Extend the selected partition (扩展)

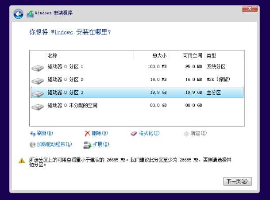tap(96, 144)
